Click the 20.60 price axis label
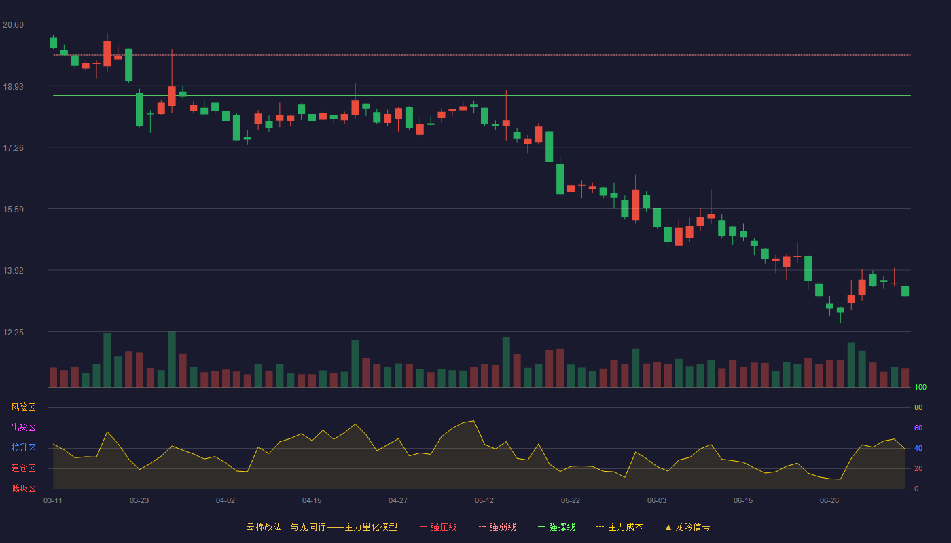Image resolution: width=951 pixels, height=543 pixels. point(13,25)
